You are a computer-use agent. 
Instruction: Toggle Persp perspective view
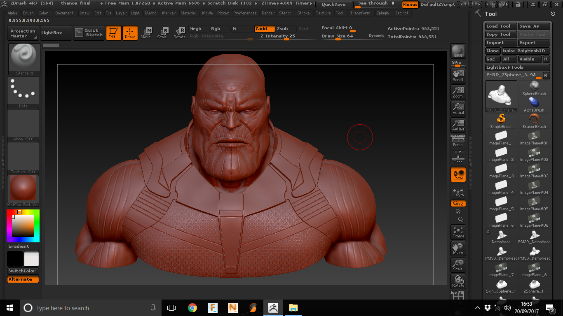pos(458,141)
